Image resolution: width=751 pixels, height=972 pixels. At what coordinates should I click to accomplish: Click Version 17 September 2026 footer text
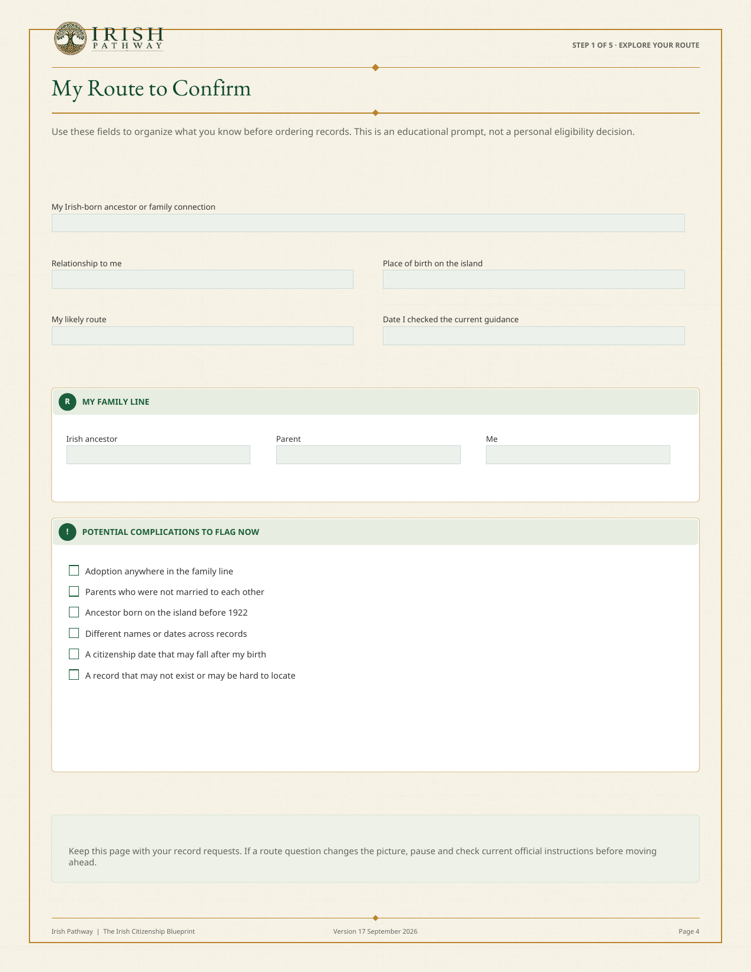375,931
